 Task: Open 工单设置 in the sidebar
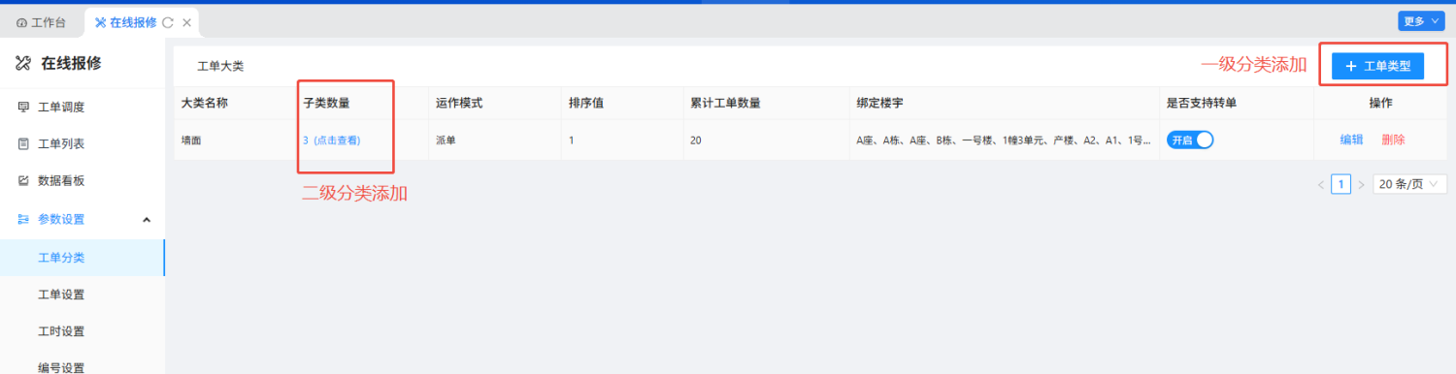[61, 295]
